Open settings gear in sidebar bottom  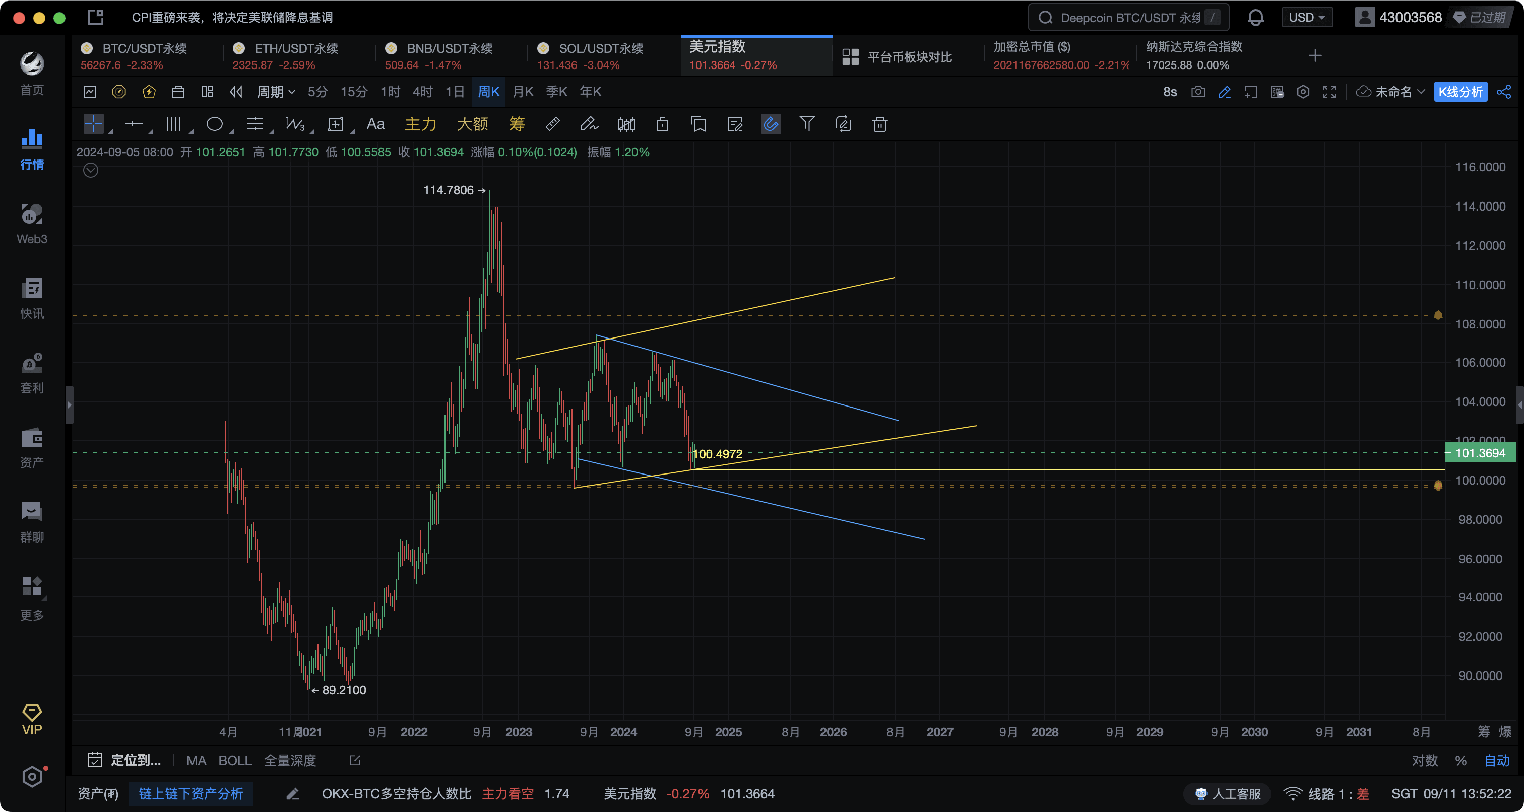pos(32,777)
